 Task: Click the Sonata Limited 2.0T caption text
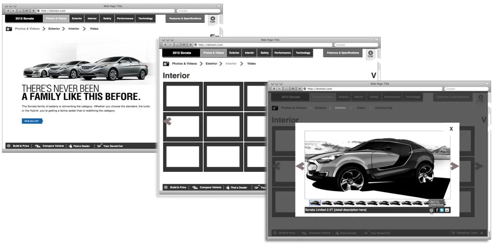click(x=336, y=210)
